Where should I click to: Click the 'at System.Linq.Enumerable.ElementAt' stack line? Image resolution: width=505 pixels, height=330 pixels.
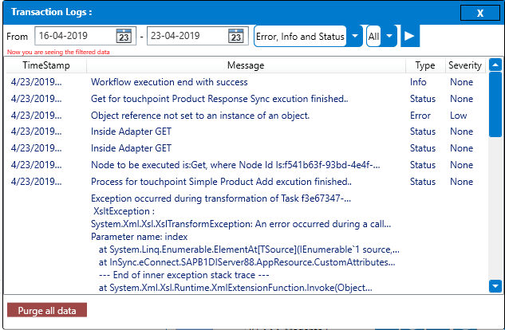tap(249, 249)
